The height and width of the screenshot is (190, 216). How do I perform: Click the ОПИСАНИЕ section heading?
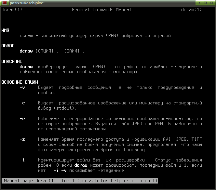[12, 61]
